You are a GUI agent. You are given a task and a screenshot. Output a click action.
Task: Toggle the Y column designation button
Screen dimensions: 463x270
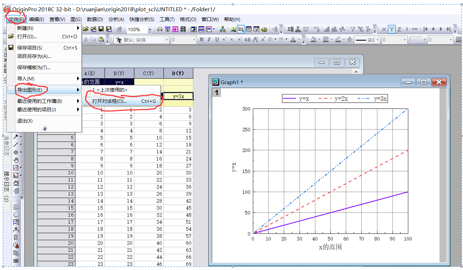click(x=392, y=29)
